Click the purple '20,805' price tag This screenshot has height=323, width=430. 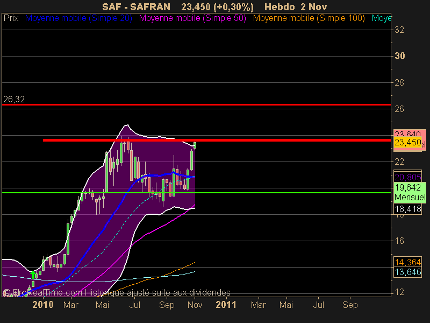pyautogui.click(x=407, y=177)
